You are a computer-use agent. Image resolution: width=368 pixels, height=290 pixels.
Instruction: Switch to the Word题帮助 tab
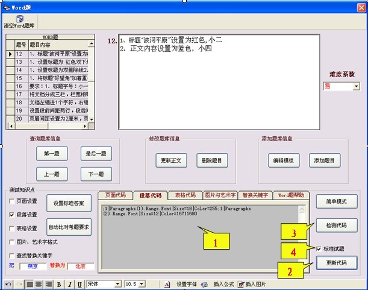[x=291, y=195]
